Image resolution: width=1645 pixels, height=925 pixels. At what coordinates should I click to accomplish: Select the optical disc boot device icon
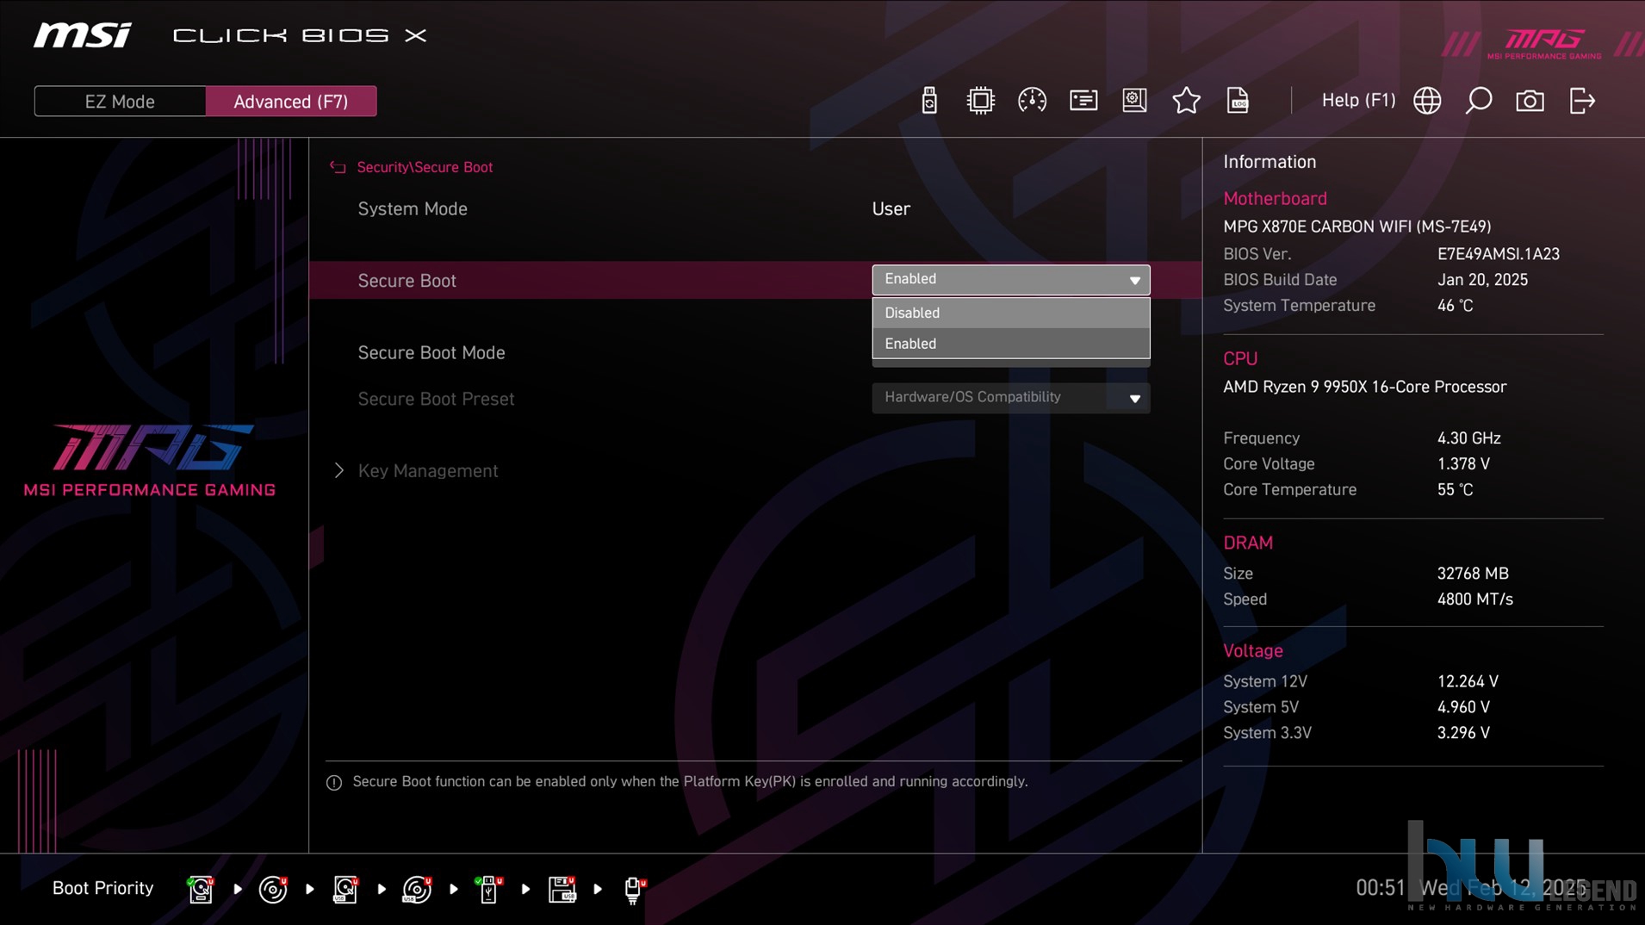[x=273, y=889]
